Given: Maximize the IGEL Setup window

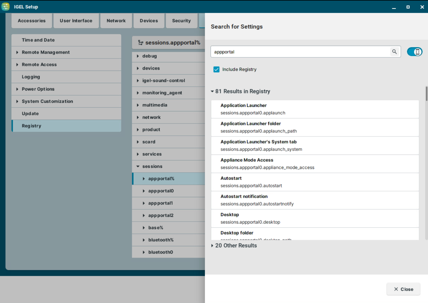Looking at the screenshot, I should click(x=408, y=7).
